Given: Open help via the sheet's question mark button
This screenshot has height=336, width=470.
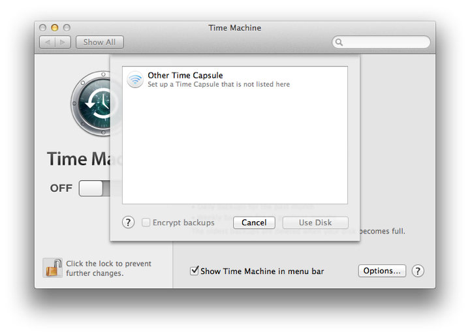Looking at the screenshot, I should (x=129, y=222).
